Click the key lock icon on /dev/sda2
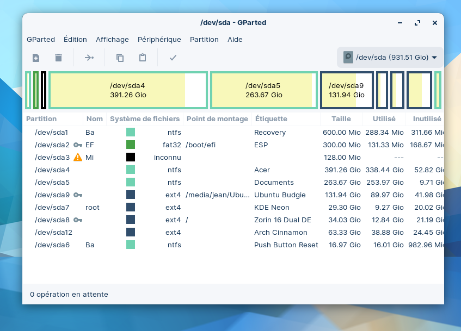The height and width of the screenshot is (331, 461). (78, 145)
